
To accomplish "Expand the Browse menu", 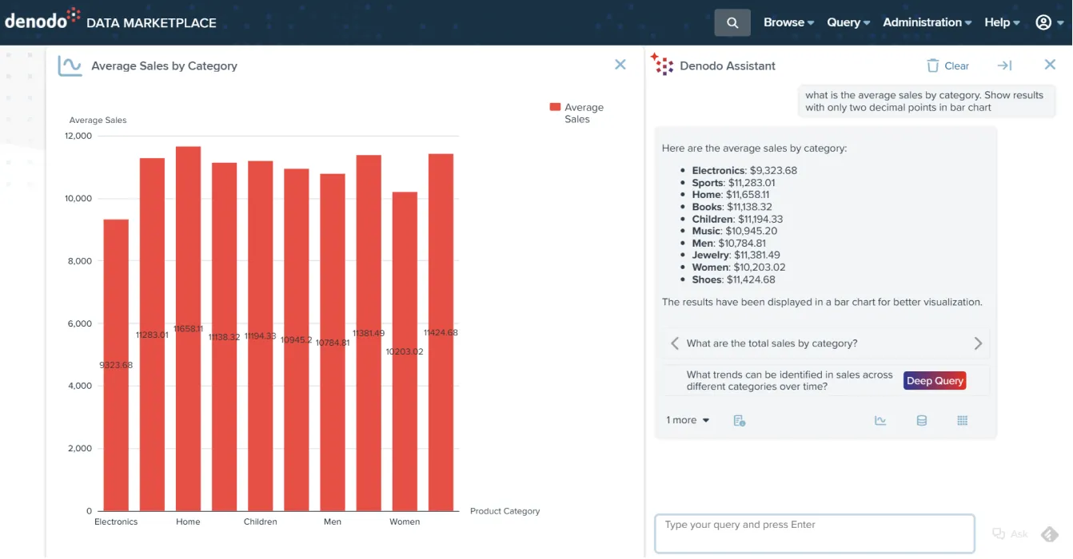I will (787, 22).
